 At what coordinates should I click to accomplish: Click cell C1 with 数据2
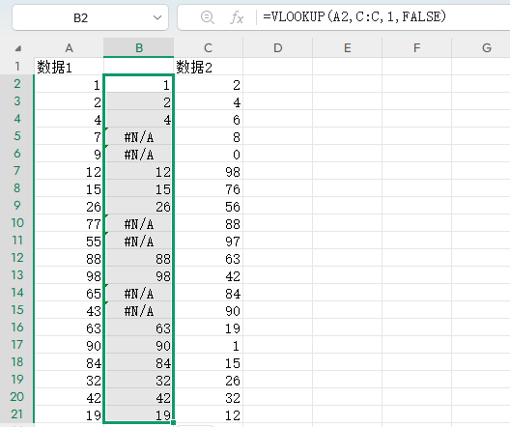pyautogui.click(x=209, y=67)
